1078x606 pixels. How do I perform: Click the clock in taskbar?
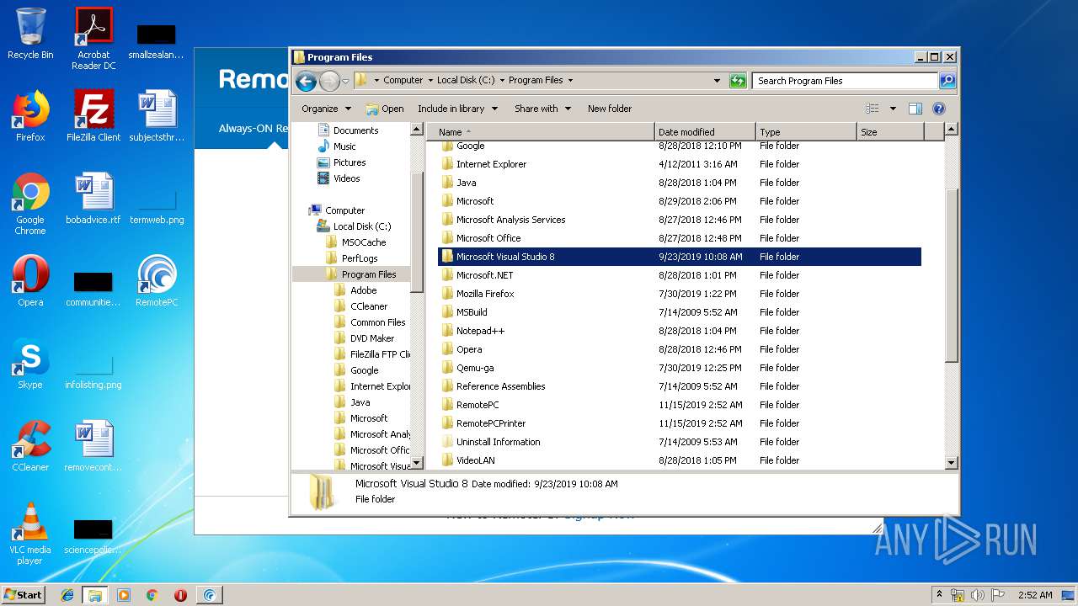pyautogui.click(x=1035, y=595)
